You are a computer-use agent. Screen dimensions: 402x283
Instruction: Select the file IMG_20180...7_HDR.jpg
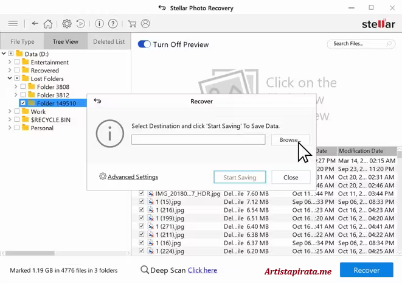tap(188, 194)
